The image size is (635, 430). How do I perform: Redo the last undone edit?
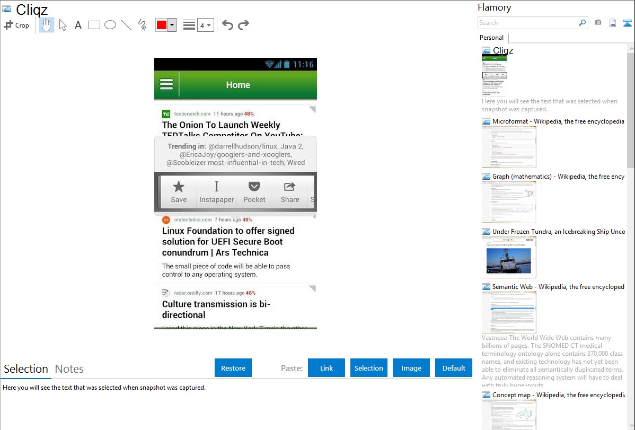pos(243,25)
